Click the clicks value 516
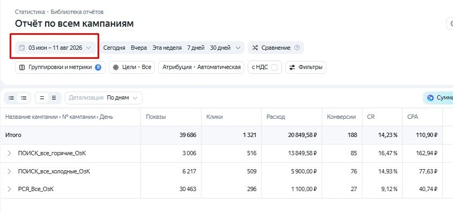This screenshot has height=213, width=453. coord(251,154)
